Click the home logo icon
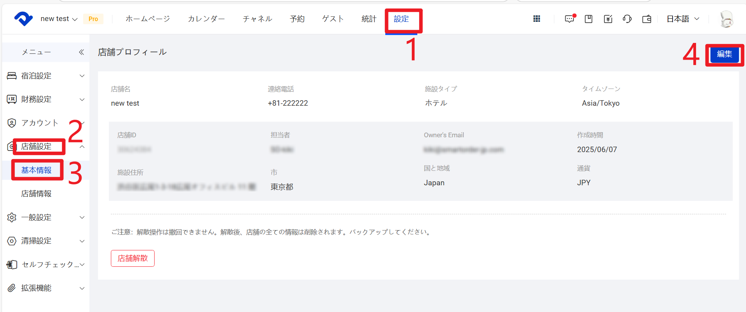 pos(23,19)
